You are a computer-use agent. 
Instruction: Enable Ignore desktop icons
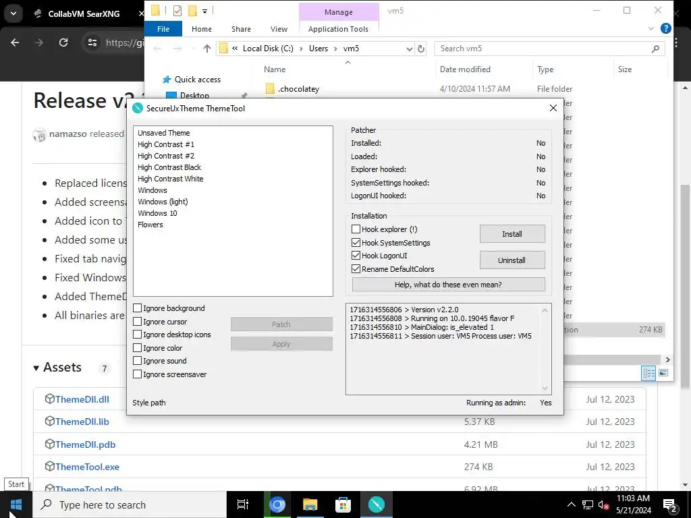137,335
